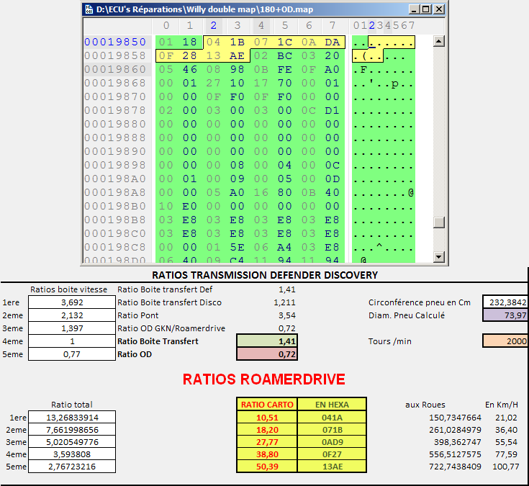Select byte D1 in row 00019878
529x486 pixels.
coord(332,110)
